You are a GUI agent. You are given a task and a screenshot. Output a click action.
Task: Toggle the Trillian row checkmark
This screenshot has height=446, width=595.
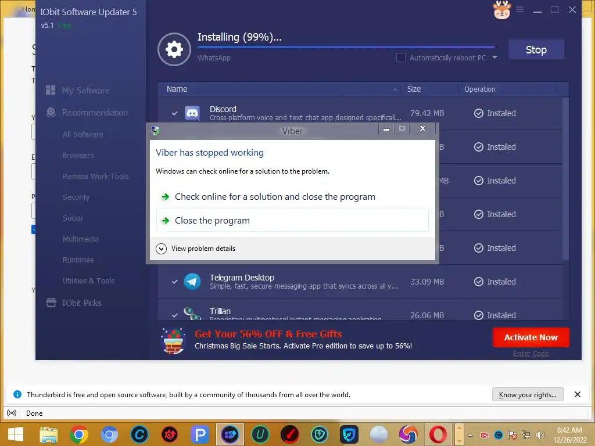click(174, 315)
